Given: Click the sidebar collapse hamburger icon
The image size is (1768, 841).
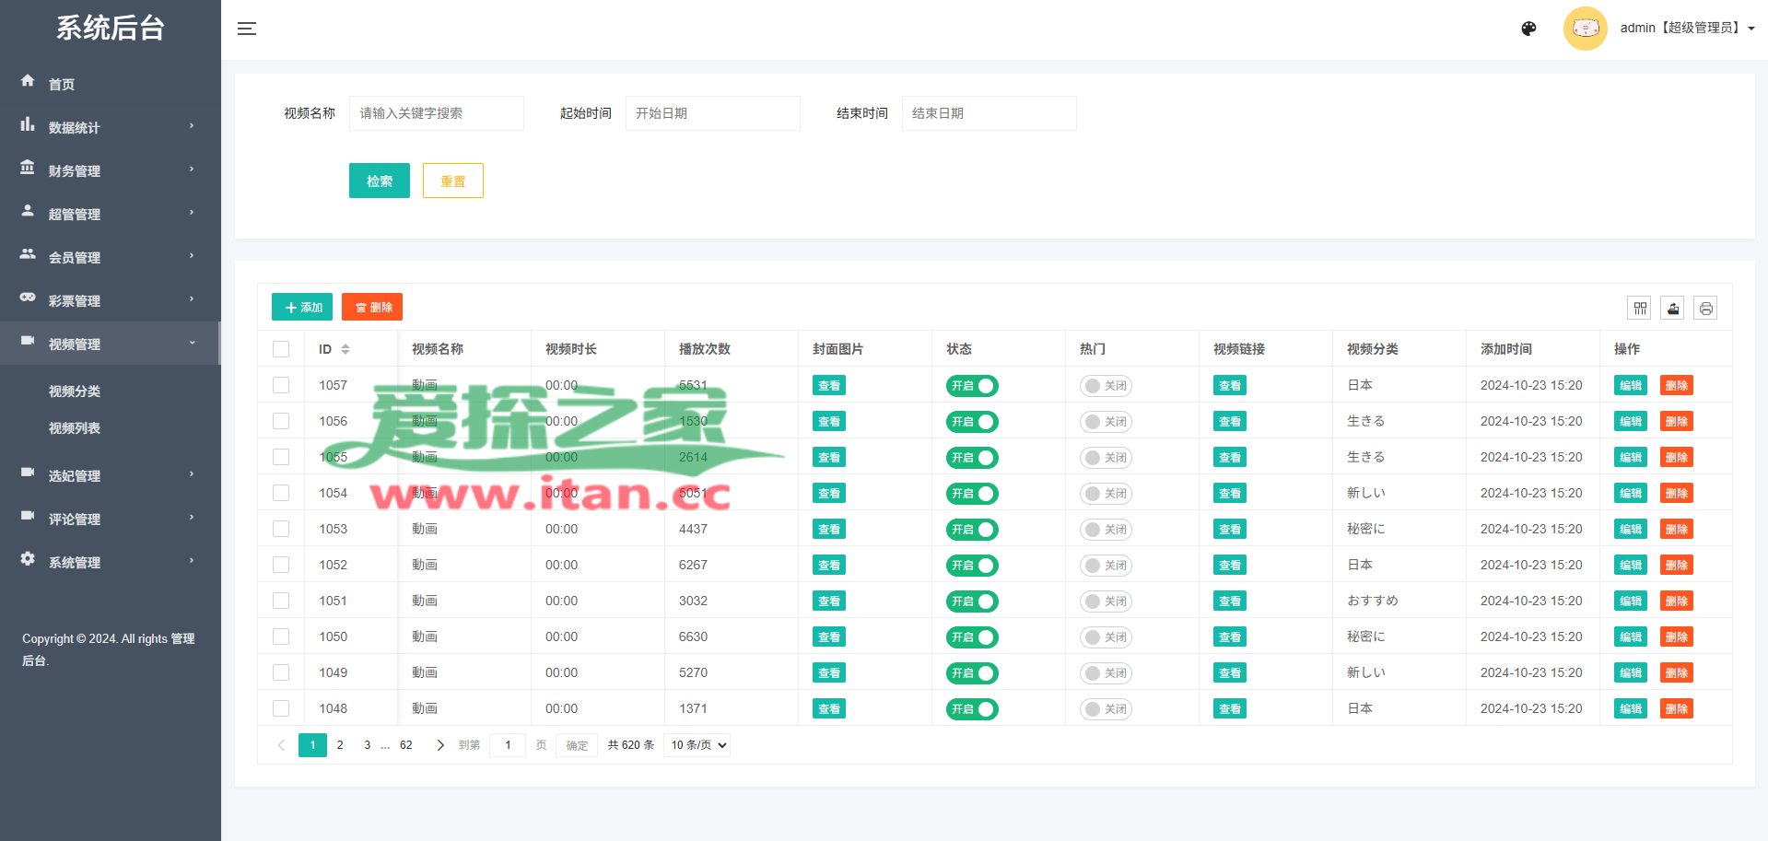Looking at the screenshot, I should tap(246, 29).
